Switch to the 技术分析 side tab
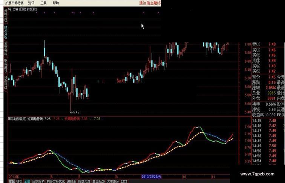This screenshot has width=285, height=183. point(6,32)
